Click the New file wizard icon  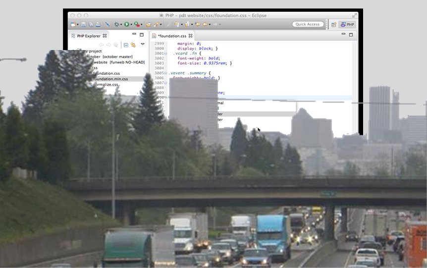(x=73, y=24)
